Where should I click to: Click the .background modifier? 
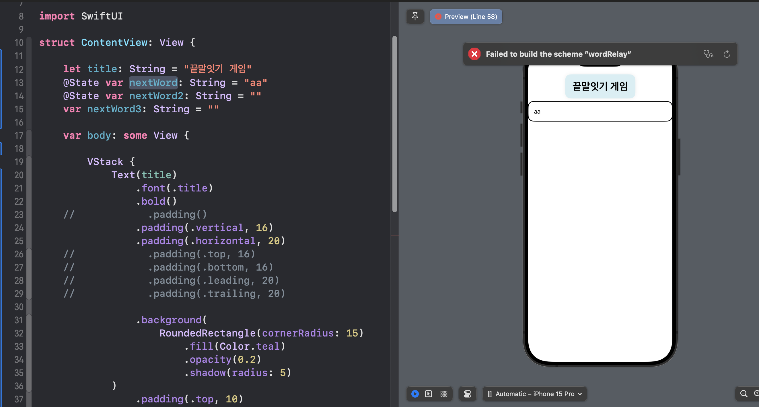point(169,320)
